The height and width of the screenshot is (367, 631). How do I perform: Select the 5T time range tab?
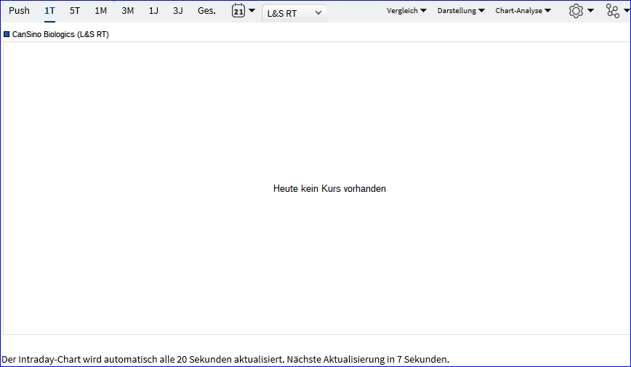(74, 11)
